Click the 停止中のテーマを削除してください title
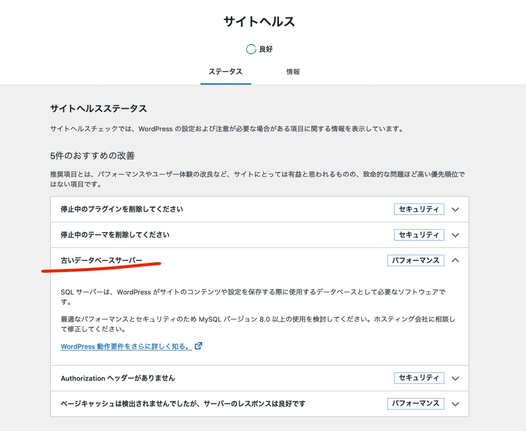Screen dimensions: 526x431 tap(115, 235)
